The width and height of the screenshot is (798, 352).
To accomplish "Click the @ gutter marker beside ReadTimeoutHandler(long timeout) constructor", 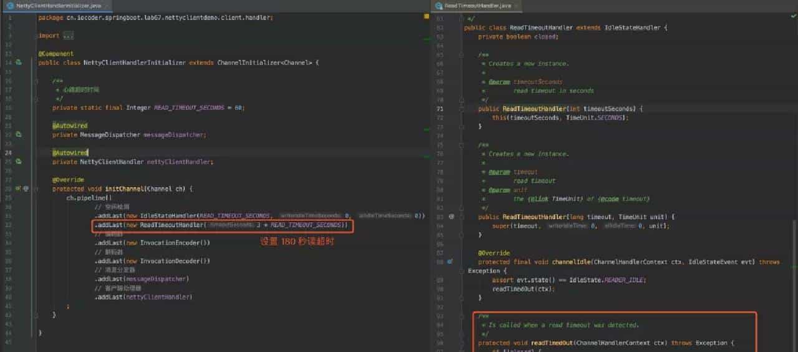I will click(451, 217).
